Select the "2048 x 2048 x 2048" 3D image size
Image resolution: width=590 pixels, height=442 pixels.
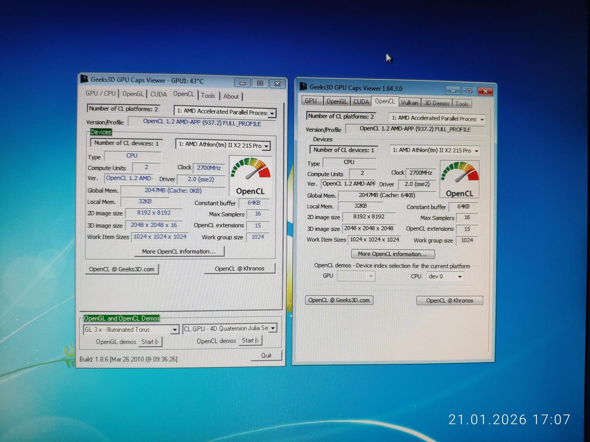(369, 228)
